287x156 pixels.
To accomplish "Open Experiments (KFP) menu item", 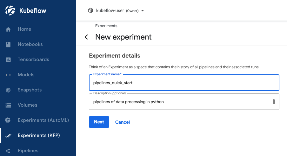I will click(39, 135).
